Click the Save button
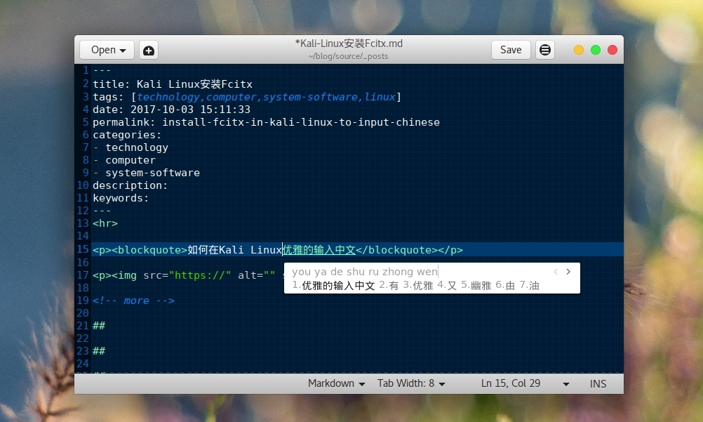This screenshot has width=703, height=422. [511, 50]
